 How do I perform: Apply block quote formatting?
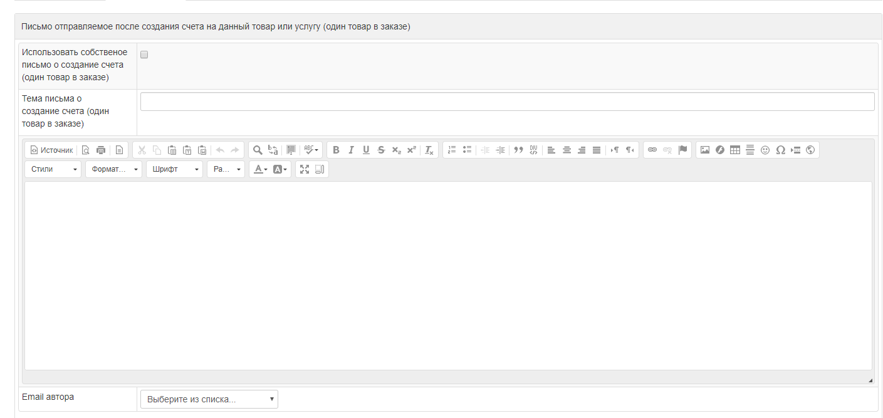(x=518, y=150)
